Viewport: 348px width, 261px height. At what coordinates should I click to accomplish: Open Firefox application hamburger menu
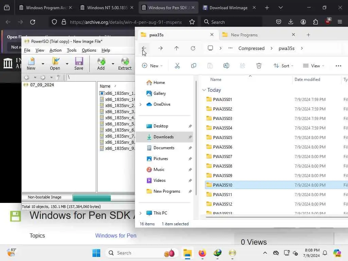pos(340,22)
